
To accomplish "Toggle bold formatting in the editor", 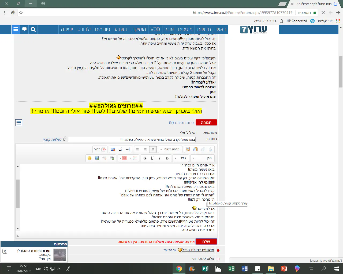I will [x=167, y=158].
